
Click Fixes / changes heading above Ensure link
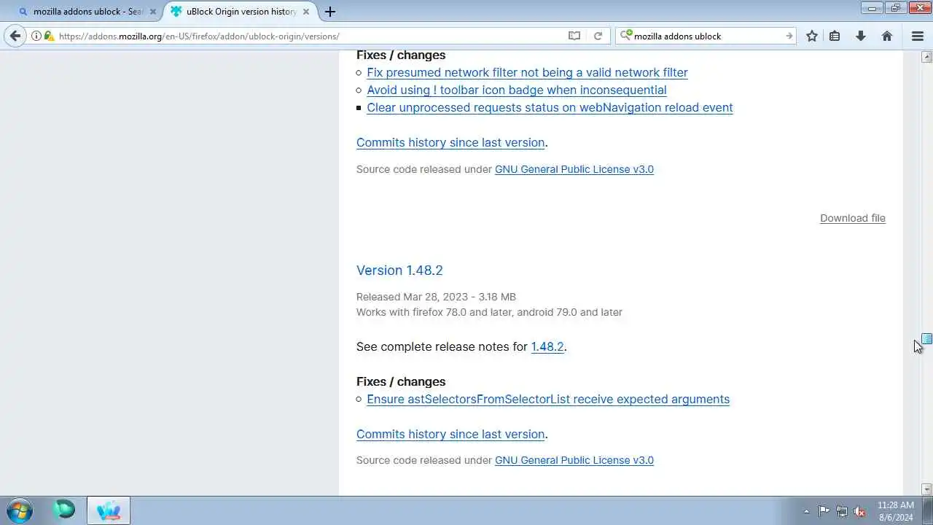click(401, 381)
